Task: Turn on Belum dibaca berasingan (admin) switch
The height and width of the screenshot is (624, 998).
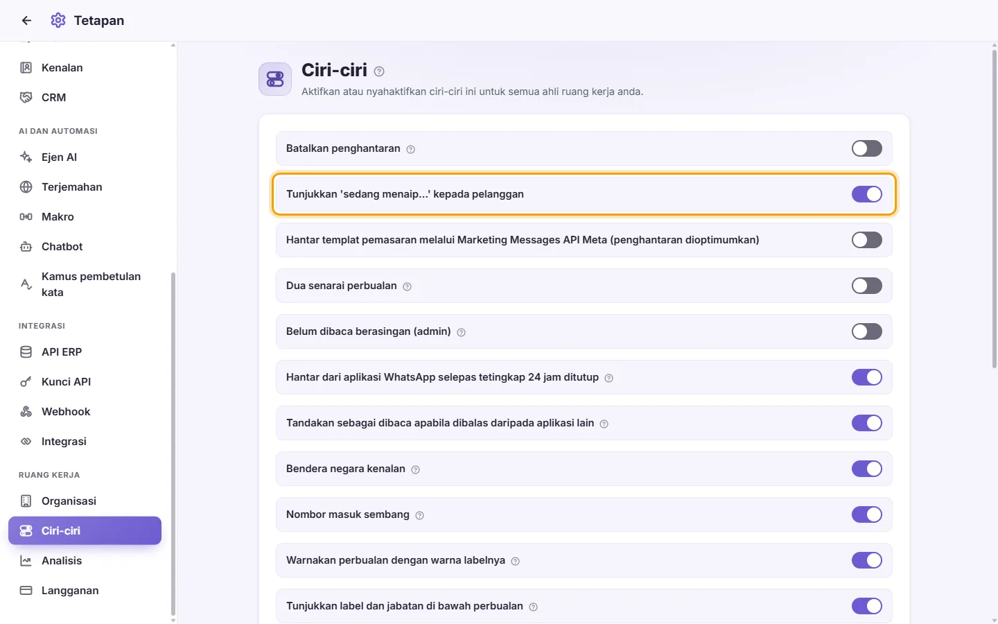Action: point(866,331)
